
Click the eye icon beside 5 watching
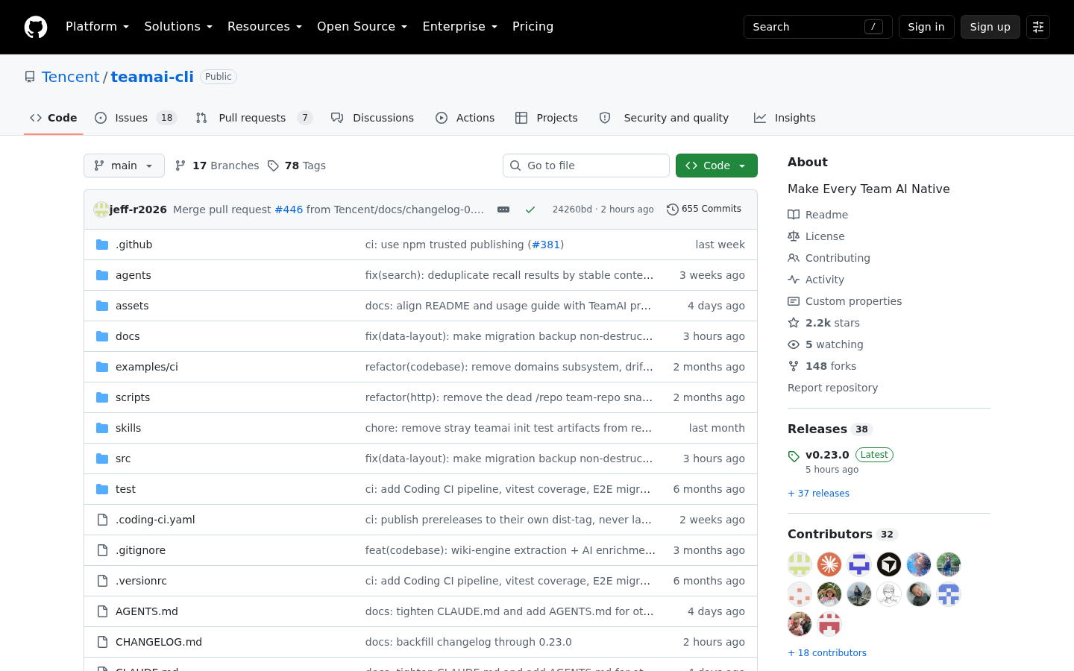pyautogui.click(x=794, y=344)
